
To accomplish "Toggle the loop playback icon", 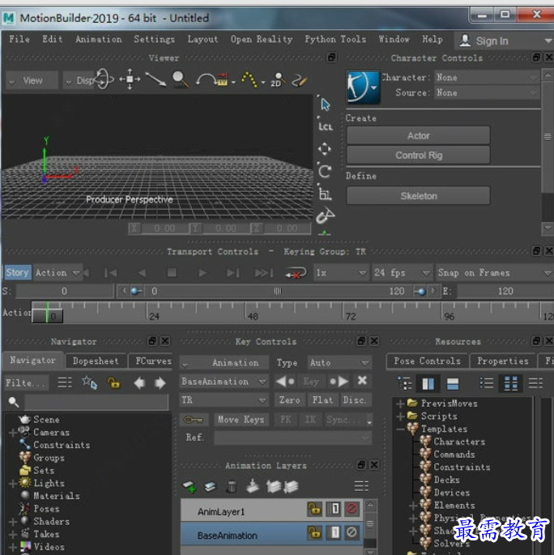I will pos(296,273).
